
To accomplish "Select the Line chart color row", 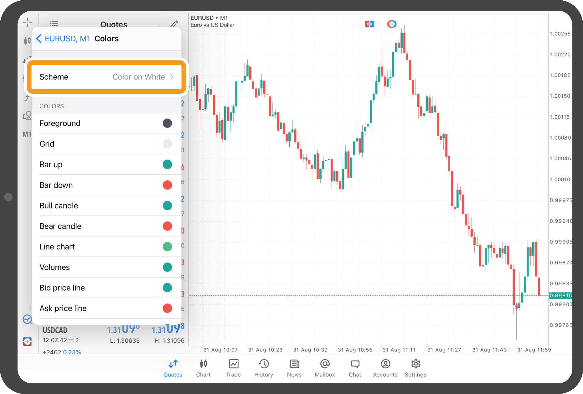I will [x=106, y=247].
